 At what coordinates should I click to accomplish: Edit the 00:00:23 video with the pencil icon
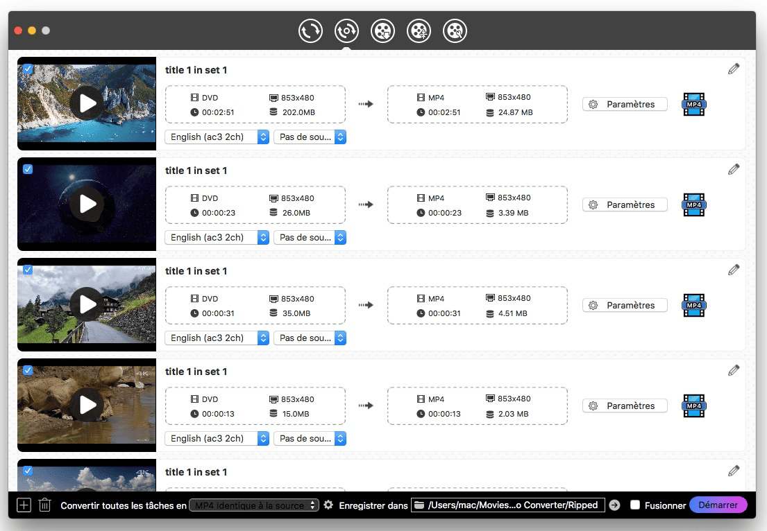click(x=733, y=170)
